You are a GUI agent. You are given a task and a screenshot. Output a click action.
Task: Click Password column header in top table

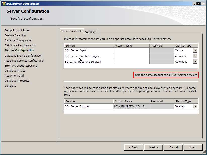(x=162, y=46)
